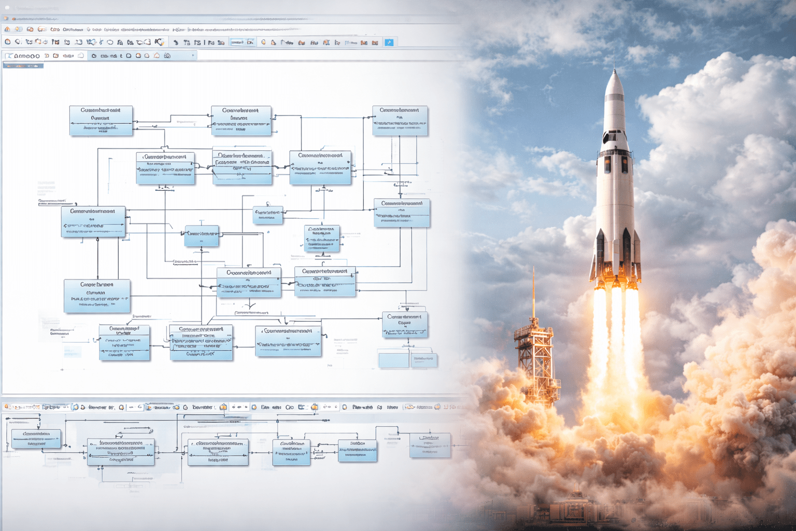Click the orange-and-blue swirl icon in the main toolbar

(x=160, y=42)
